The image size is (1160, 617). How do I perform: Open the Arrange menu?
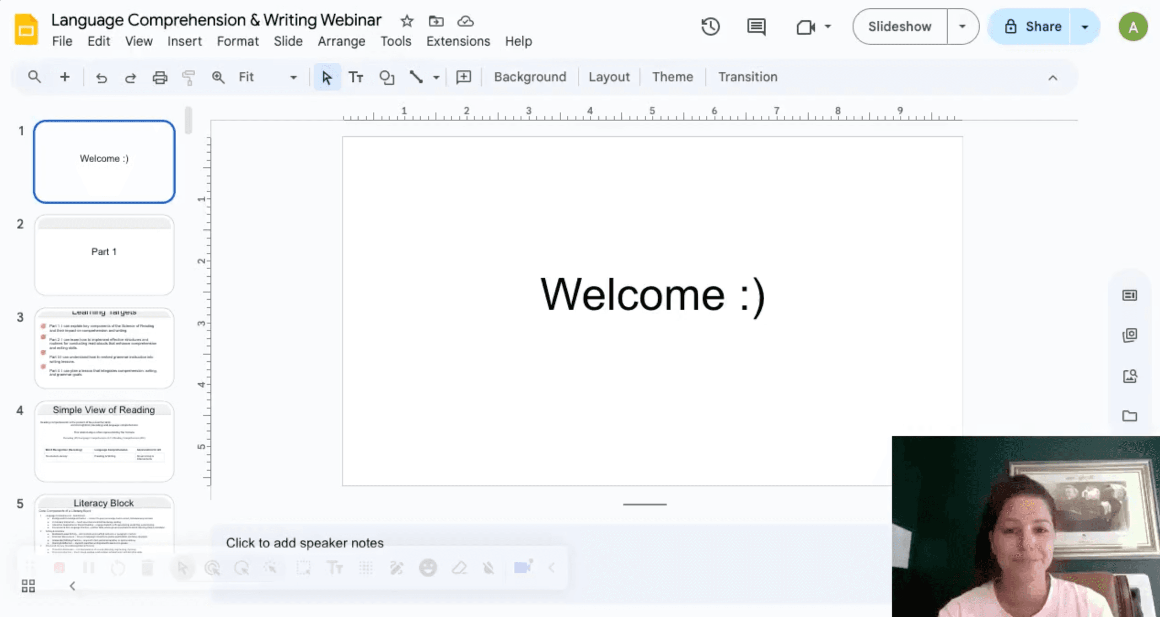341,41
